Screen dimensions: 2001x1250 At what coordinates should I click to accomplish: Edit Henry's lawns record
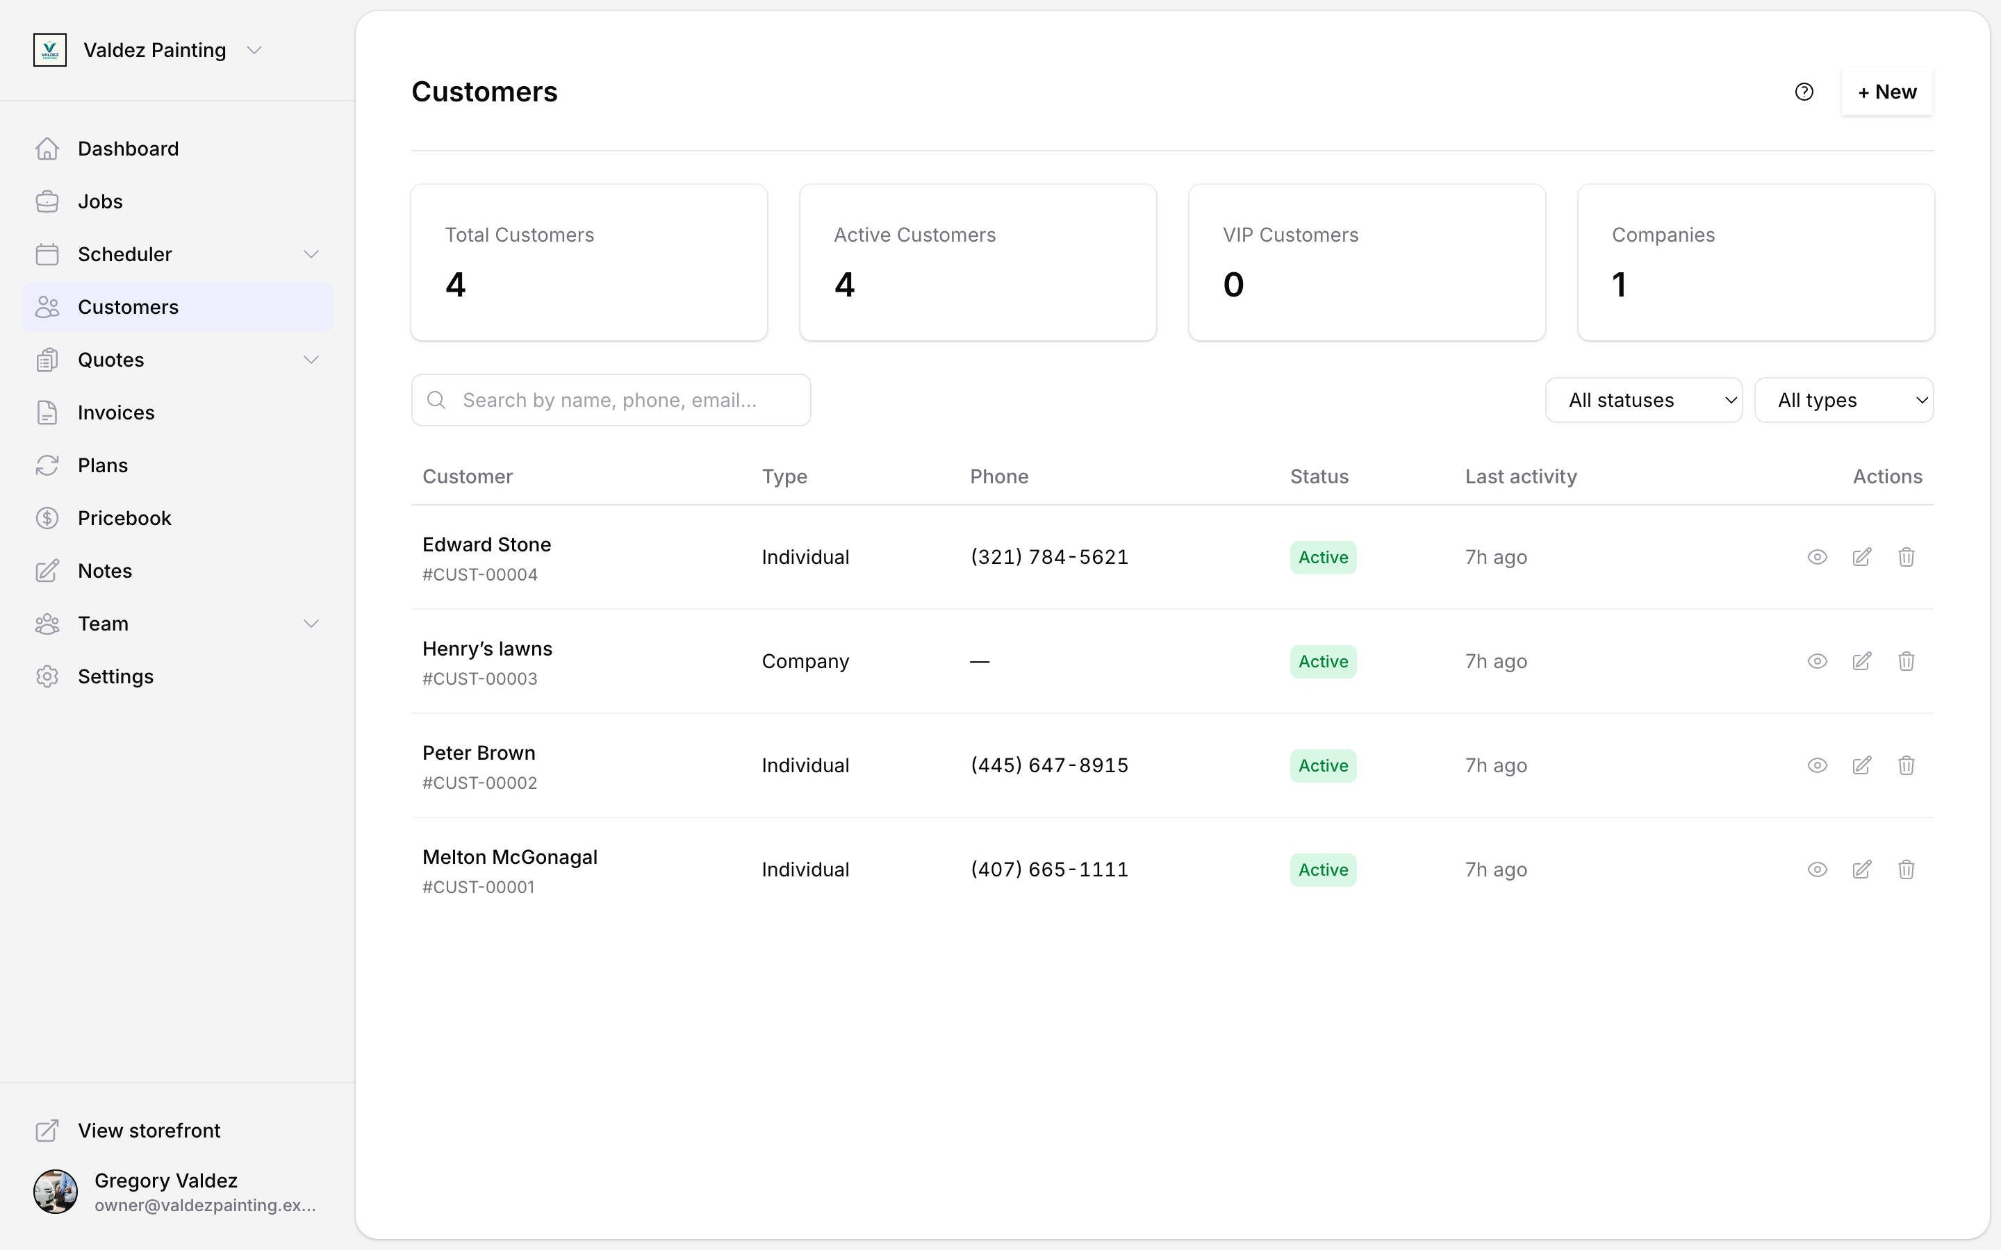point(1862,661)
